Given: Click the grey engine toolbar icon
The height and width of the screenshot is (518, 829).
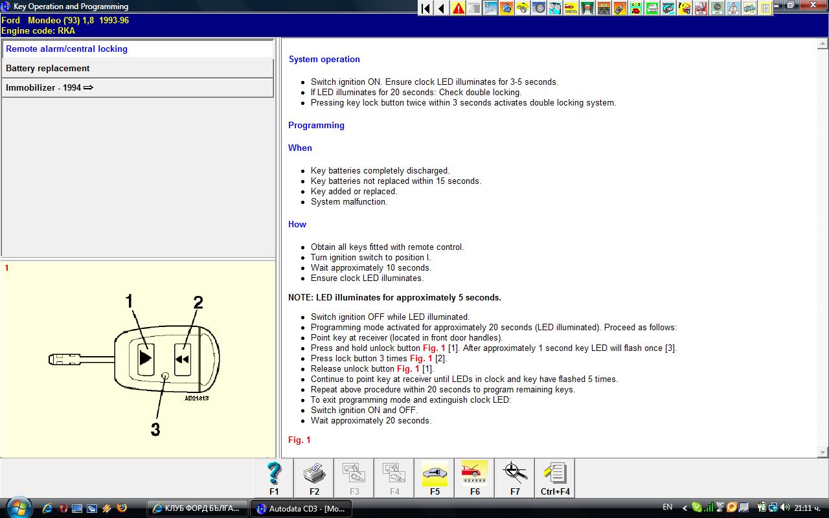Looking at the screenshot, I should coord(749,8).
